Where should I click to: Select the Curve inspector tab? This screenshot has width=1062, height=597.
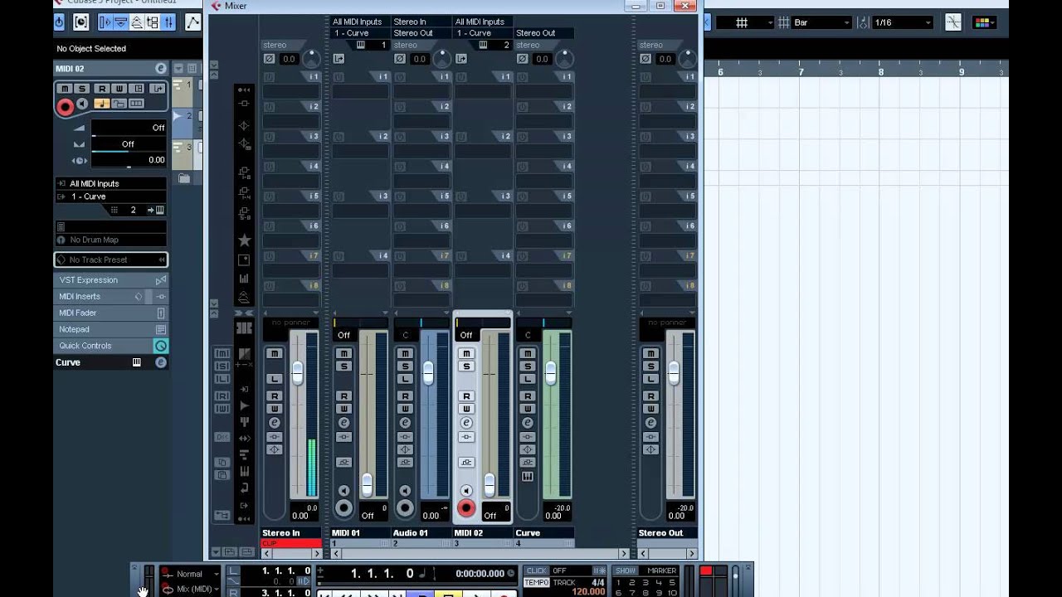pos(111,362)
